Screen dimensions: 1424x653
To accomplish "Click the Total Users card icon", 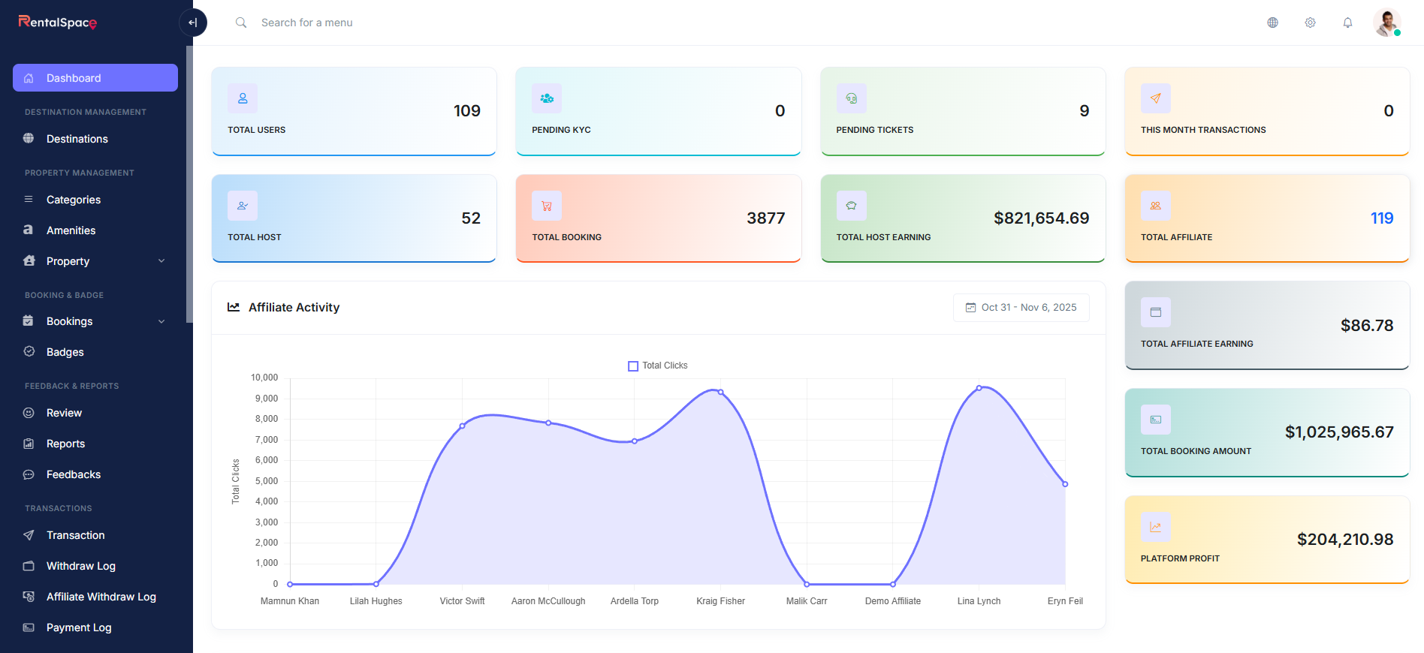I will [x=243, y=98].
